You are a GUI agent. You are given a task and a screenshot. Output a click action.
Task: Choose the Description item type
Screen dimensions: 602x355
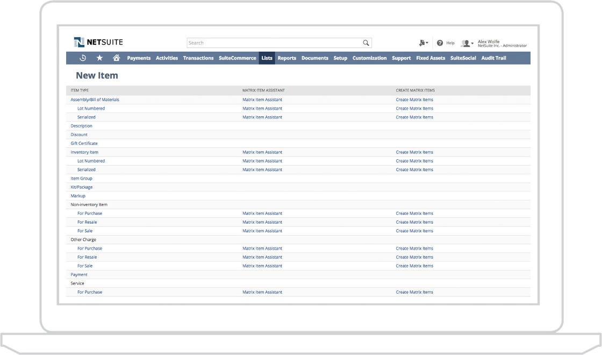81,126
